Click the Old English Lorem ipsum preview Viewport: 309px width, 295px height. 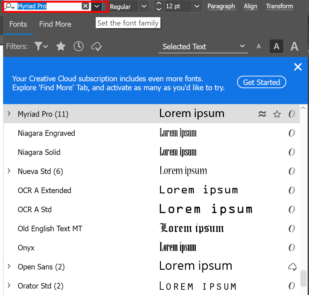pyautogui.click(x=192, y=228)
